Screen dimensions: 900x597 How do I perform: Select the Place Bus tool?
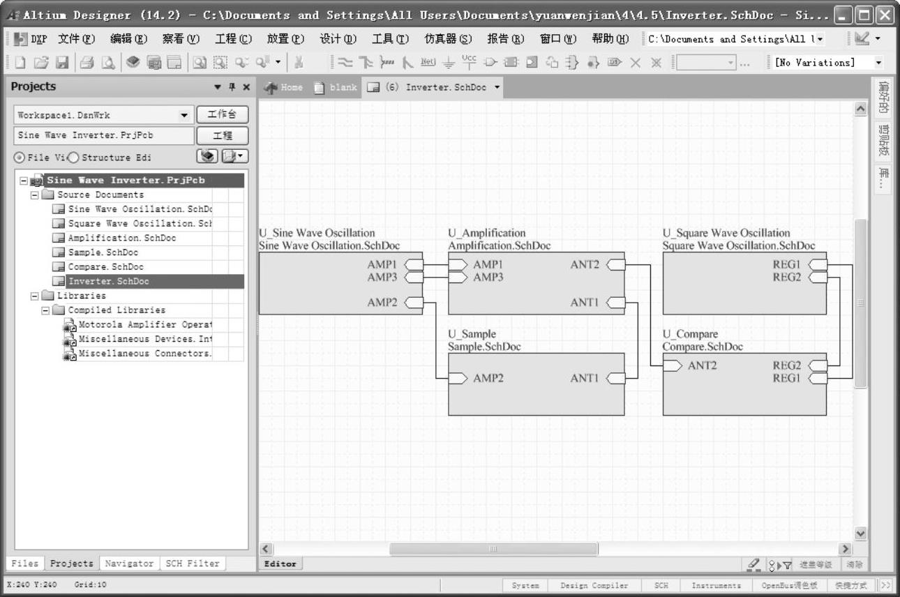366,63
